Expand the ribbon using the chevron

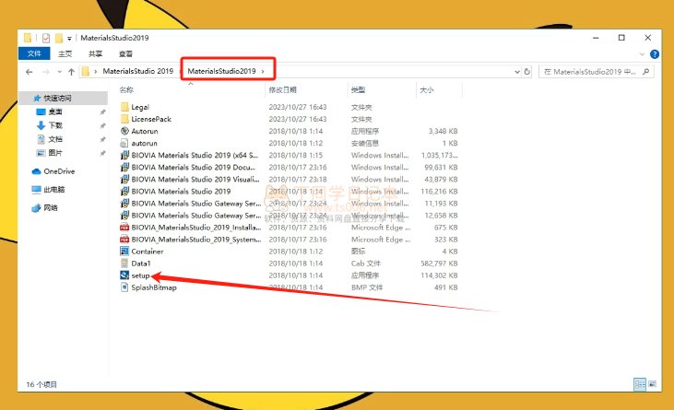click(641, 53)
